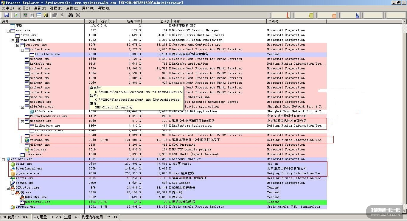Screen dimensions: 407x221
Task: Toggle the Show Lower Pane toolbar icon
Action: click(39, 15)
